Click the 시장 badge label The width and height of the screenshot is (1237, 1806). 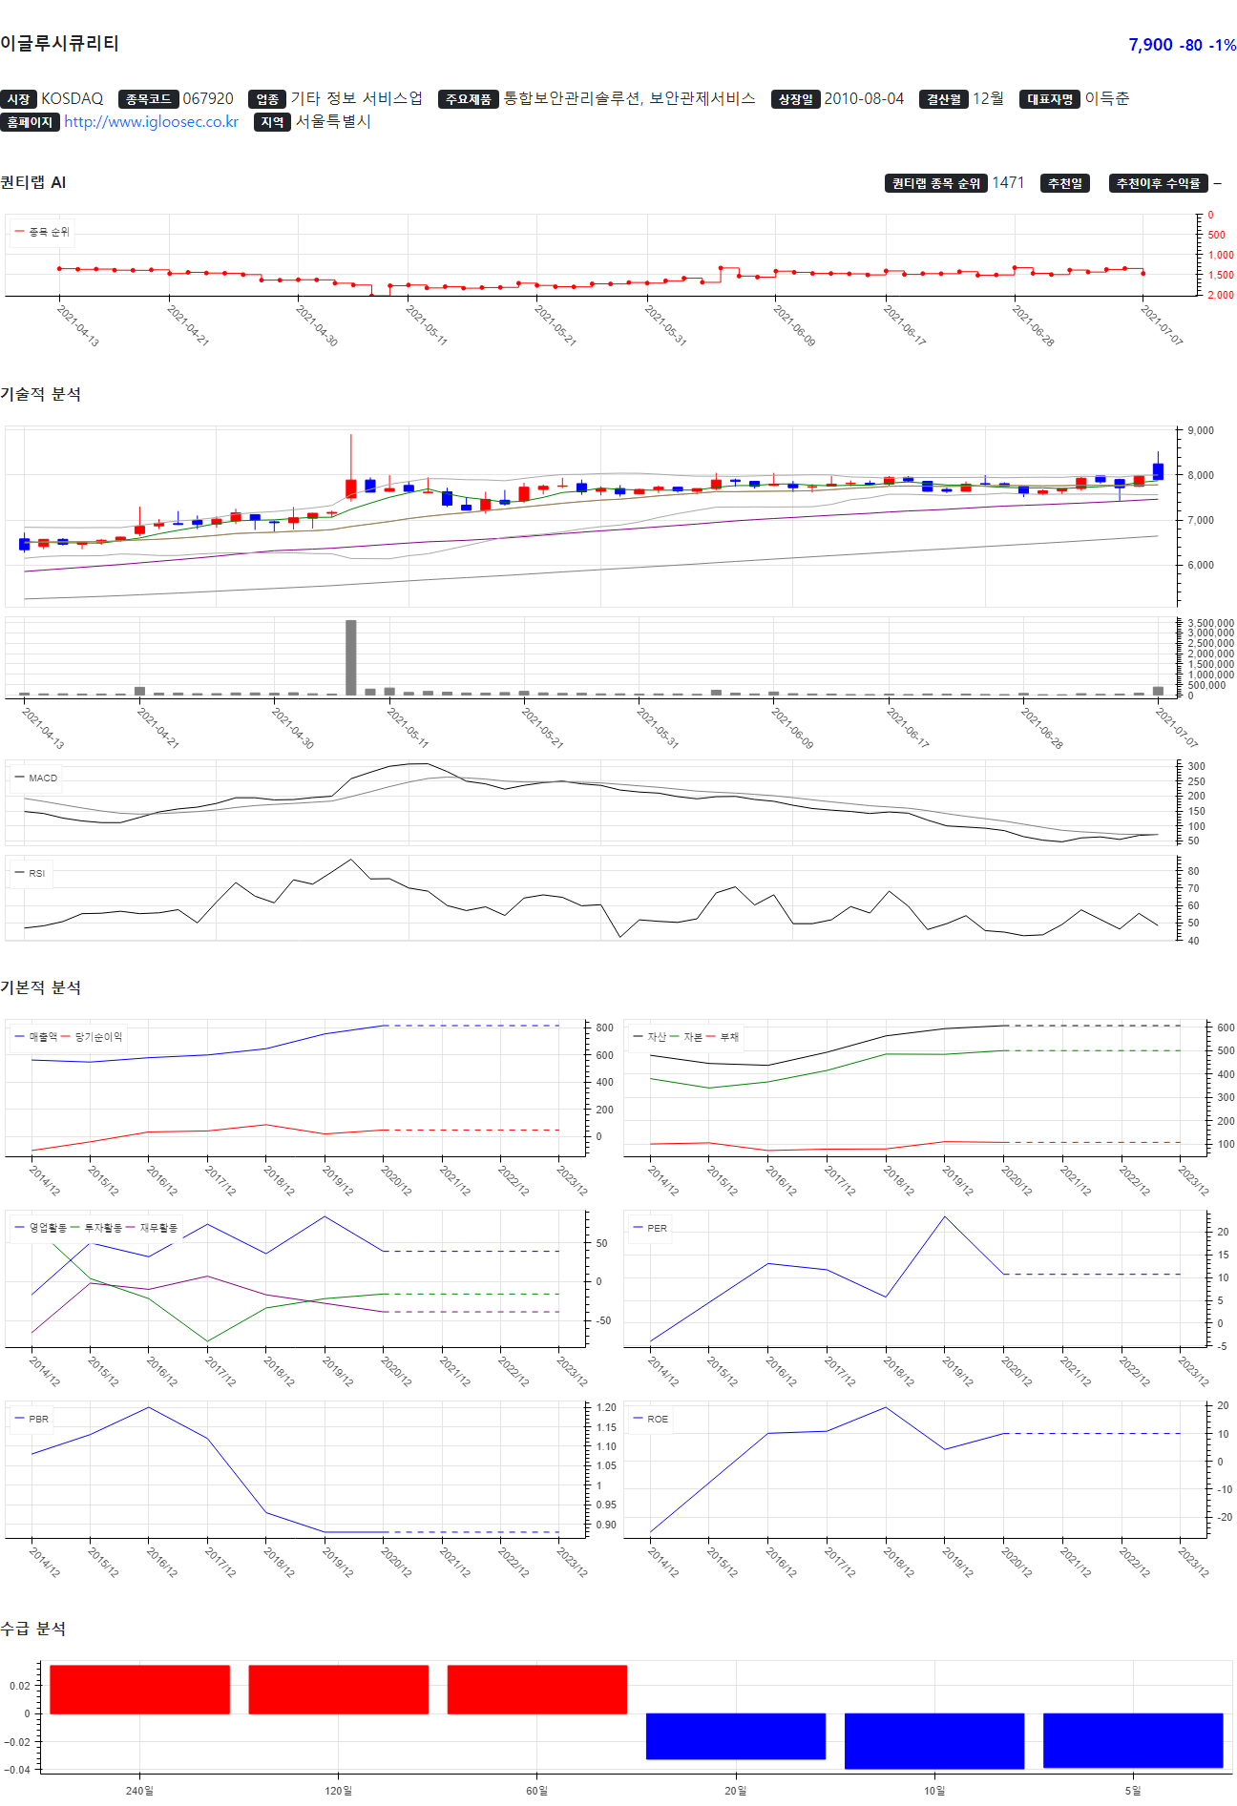[18, 99]
